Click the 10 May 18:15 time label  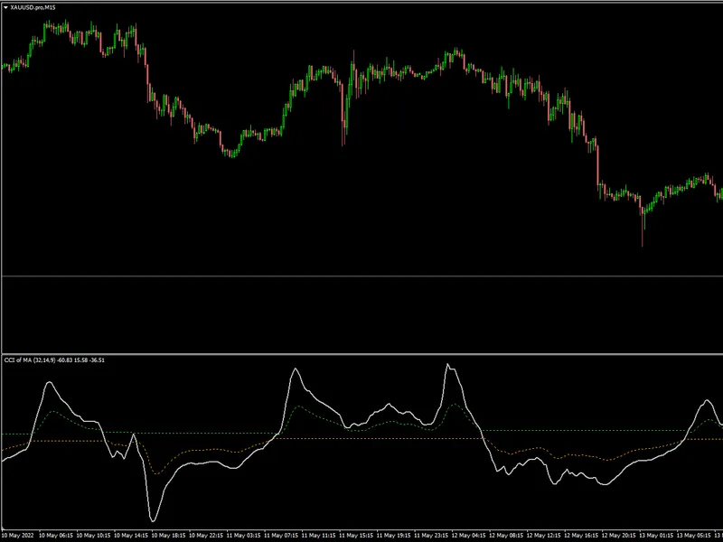click(169, 536)
